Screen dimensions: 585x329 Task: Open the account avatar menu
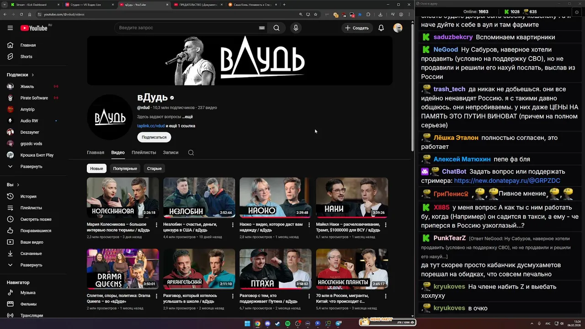[398, 28]
